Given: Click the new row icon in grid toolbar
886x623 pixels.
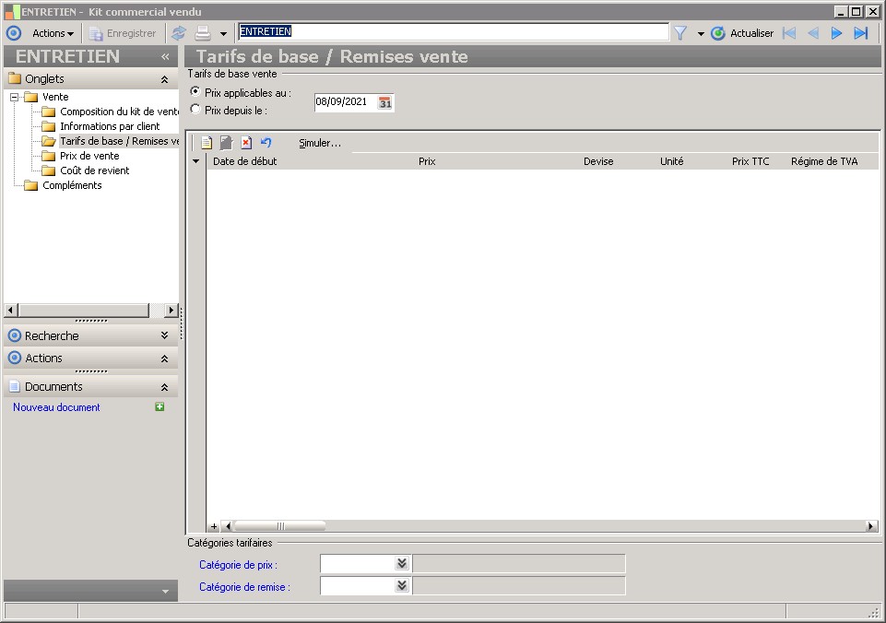Looking at the screenshot, I should [x=207, y=143].
